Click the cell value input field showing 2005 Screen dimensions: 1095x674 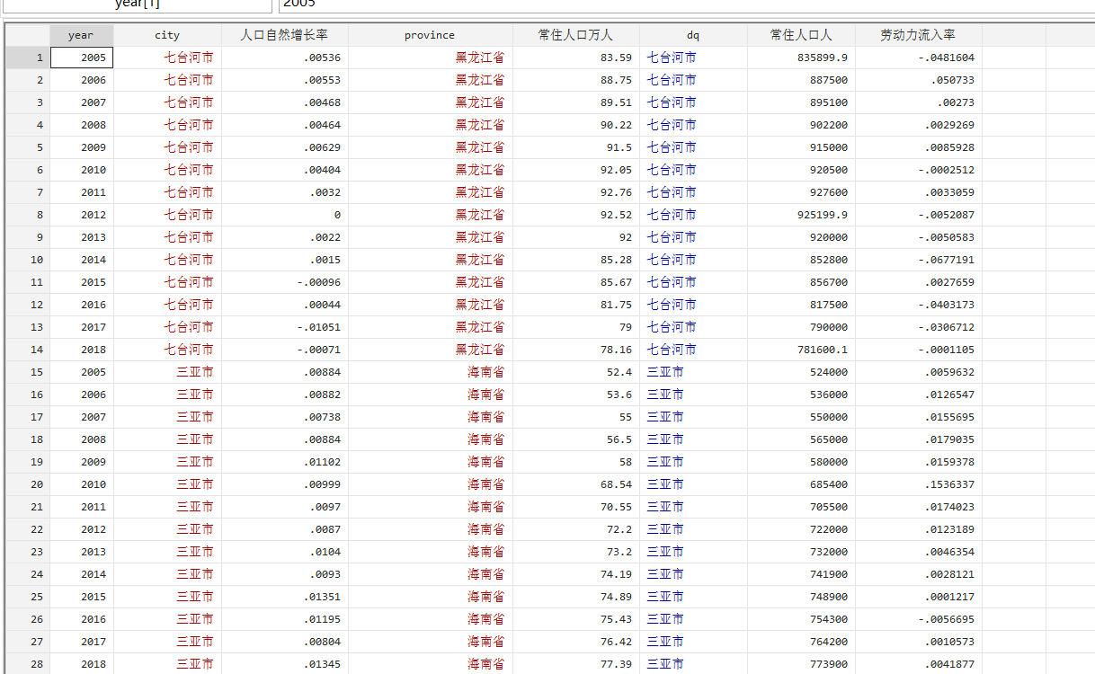[x=683, y=4]
